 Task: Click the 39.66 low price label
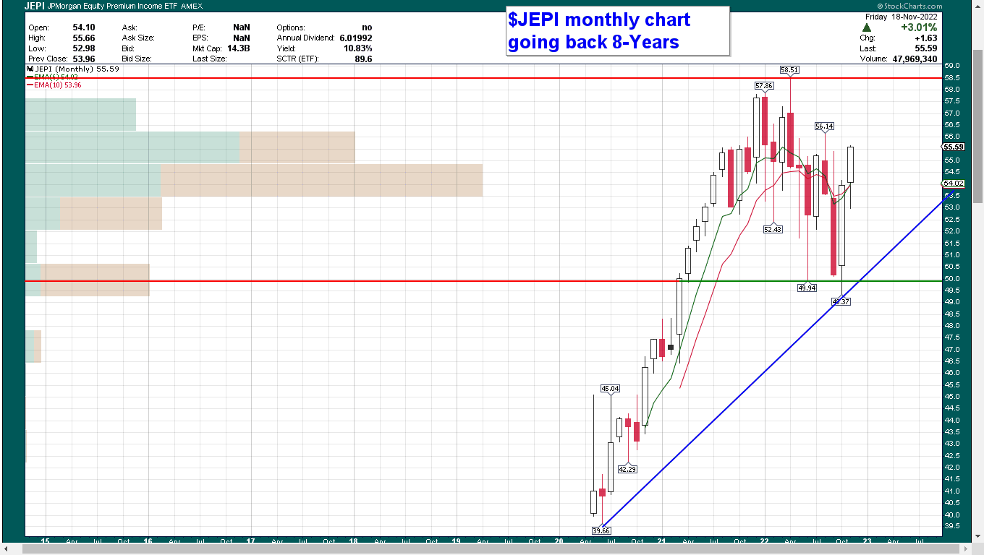(x=601, y=530)
